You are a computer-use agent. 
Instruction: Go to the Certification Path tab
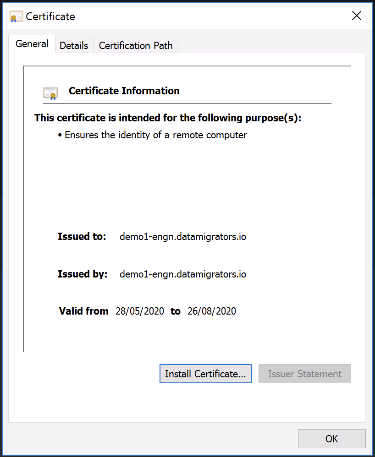coord(136,46)
